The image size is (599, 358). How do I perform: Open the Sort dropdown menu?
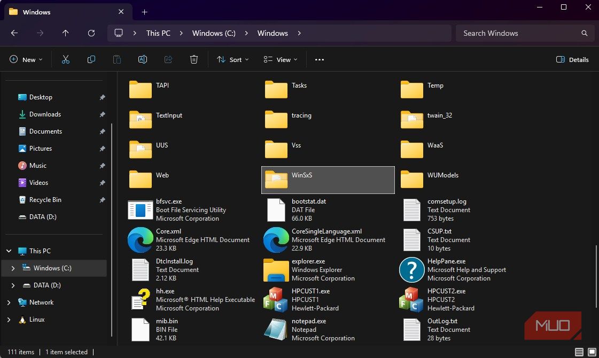[232, 60]
